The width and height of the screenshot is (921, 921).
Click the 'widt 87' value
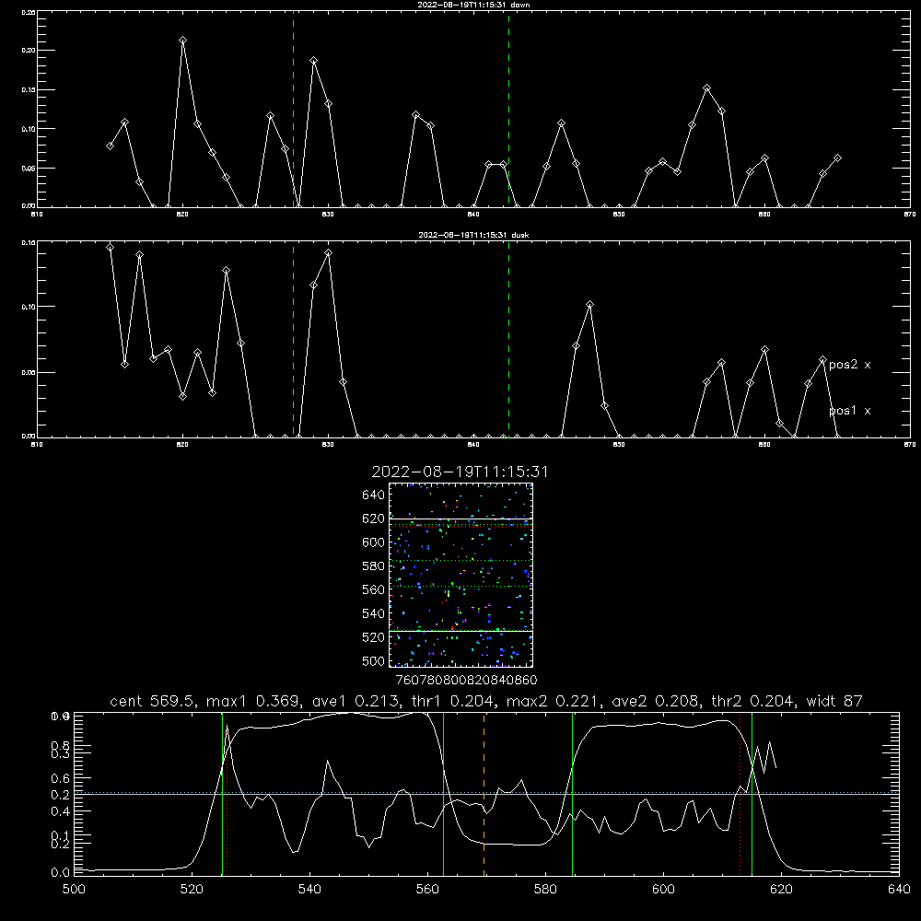click(x=834, y=701)
